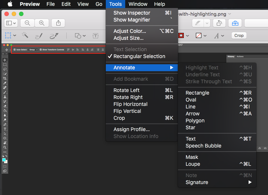
Task: Open the Signature submenu arrow
Action: tap(250, 182)
